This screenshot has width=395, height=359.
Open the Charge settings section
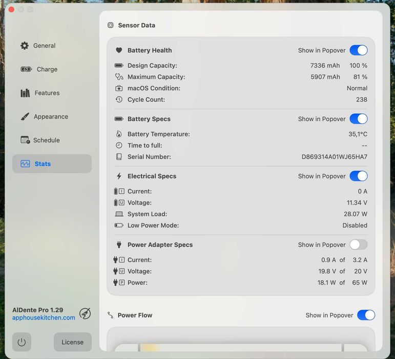point(52,69)
